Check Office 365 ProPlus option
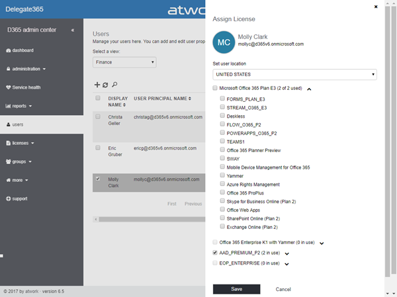 click(x=222, y=192)
